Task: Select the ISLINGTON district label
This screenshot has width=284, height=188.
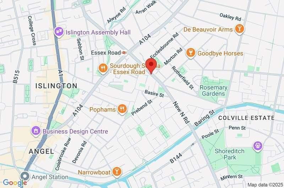Action: (56, 86)
